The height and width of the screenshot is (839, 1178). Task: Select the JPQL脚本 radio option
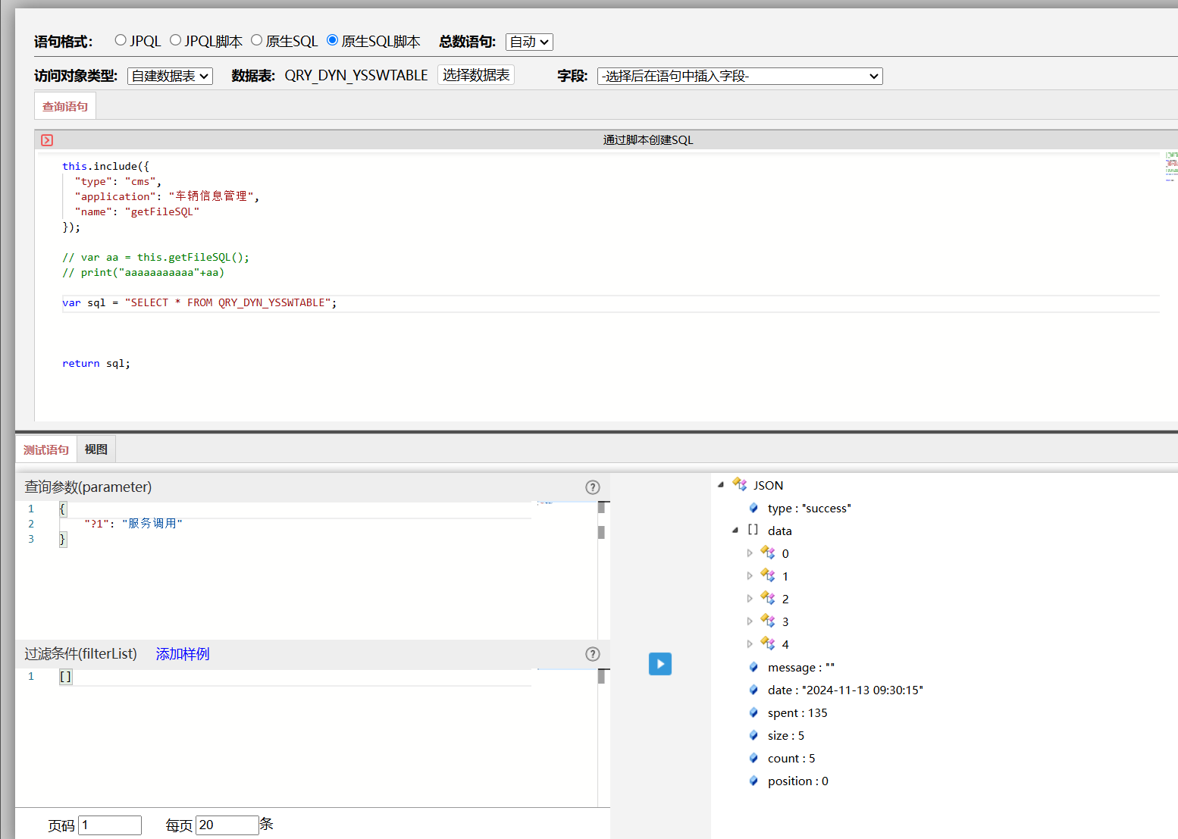point(176,40)
